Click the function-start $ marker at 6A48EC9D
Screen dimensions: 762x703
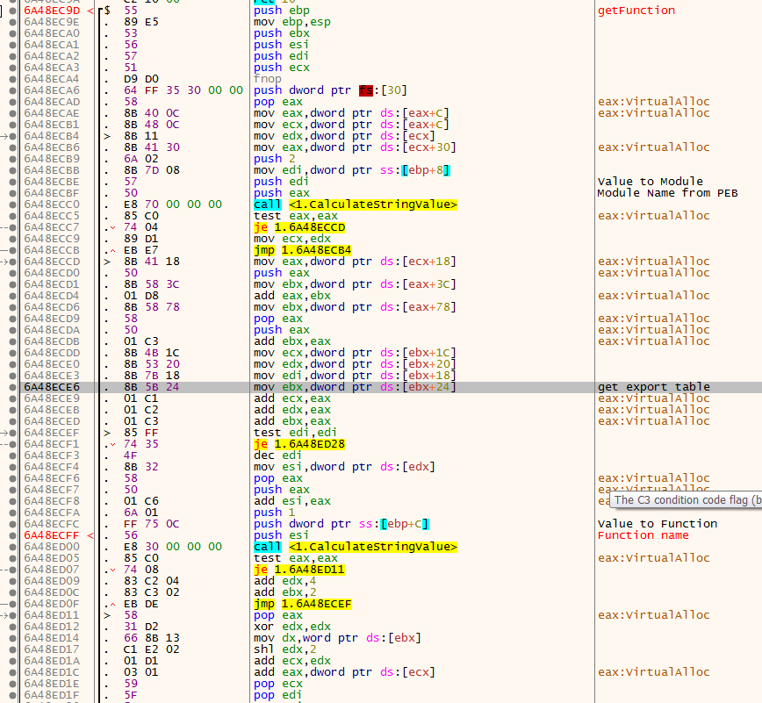[x=107, y=11]
